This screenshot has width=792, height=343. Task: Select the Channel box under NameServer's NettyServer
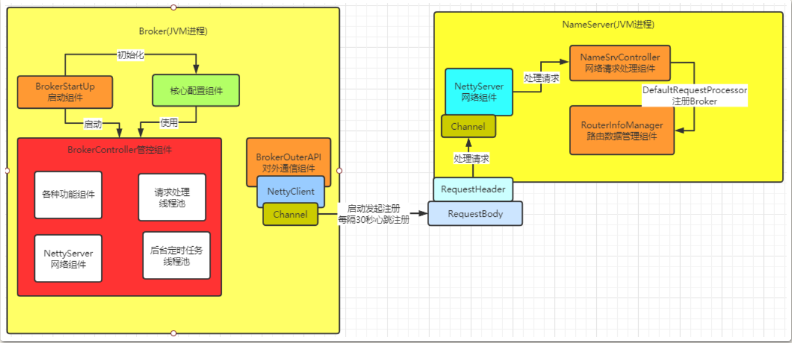click(x=468, y=127)
